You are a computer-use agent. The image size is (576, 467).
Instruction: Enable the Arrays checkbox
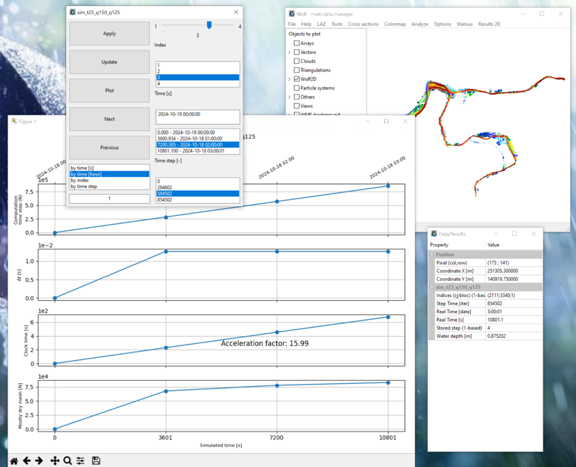[x=296, y=43]
